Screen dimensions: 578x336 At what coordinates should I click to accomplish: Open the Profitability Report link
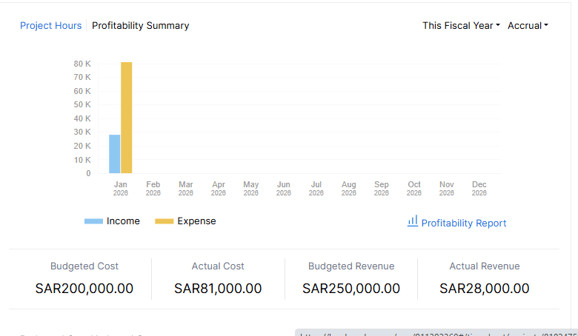[464, 223]
